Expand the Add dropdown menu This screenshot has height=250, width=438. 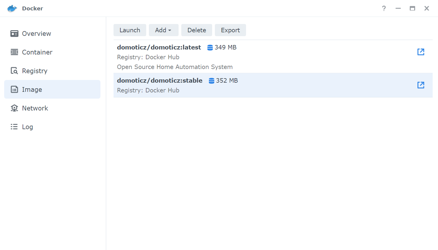[164, 30]
